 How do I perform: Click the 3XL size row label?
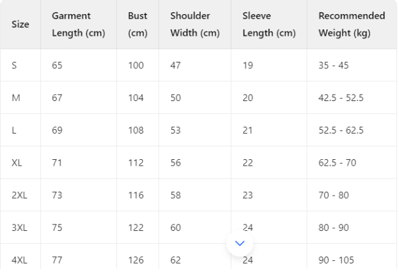click(19, 228)
